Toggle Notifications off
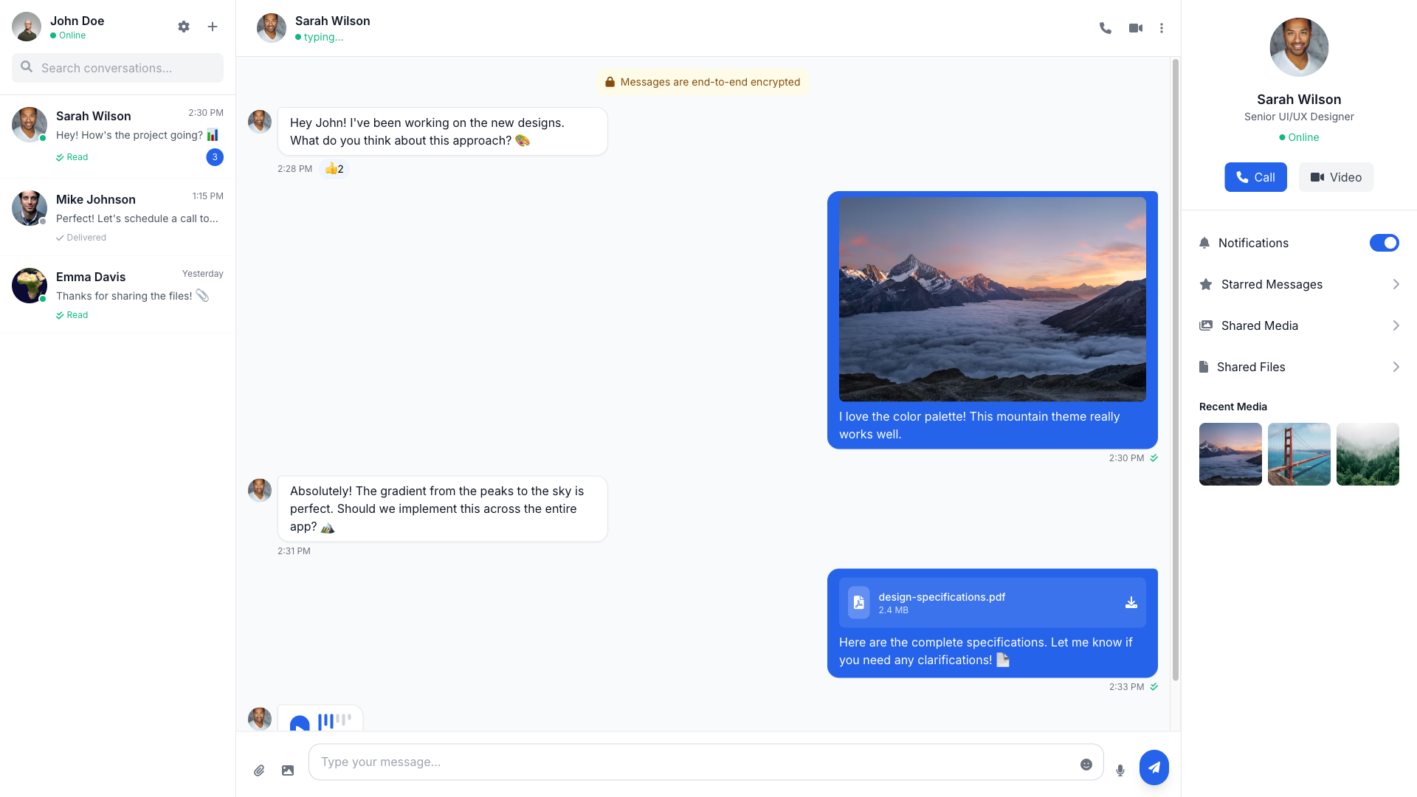1417x797 pixels. point(1385,243)
